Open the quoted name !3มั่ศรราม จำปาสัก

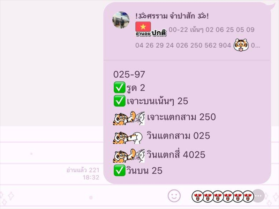click(x=172, y=16)
